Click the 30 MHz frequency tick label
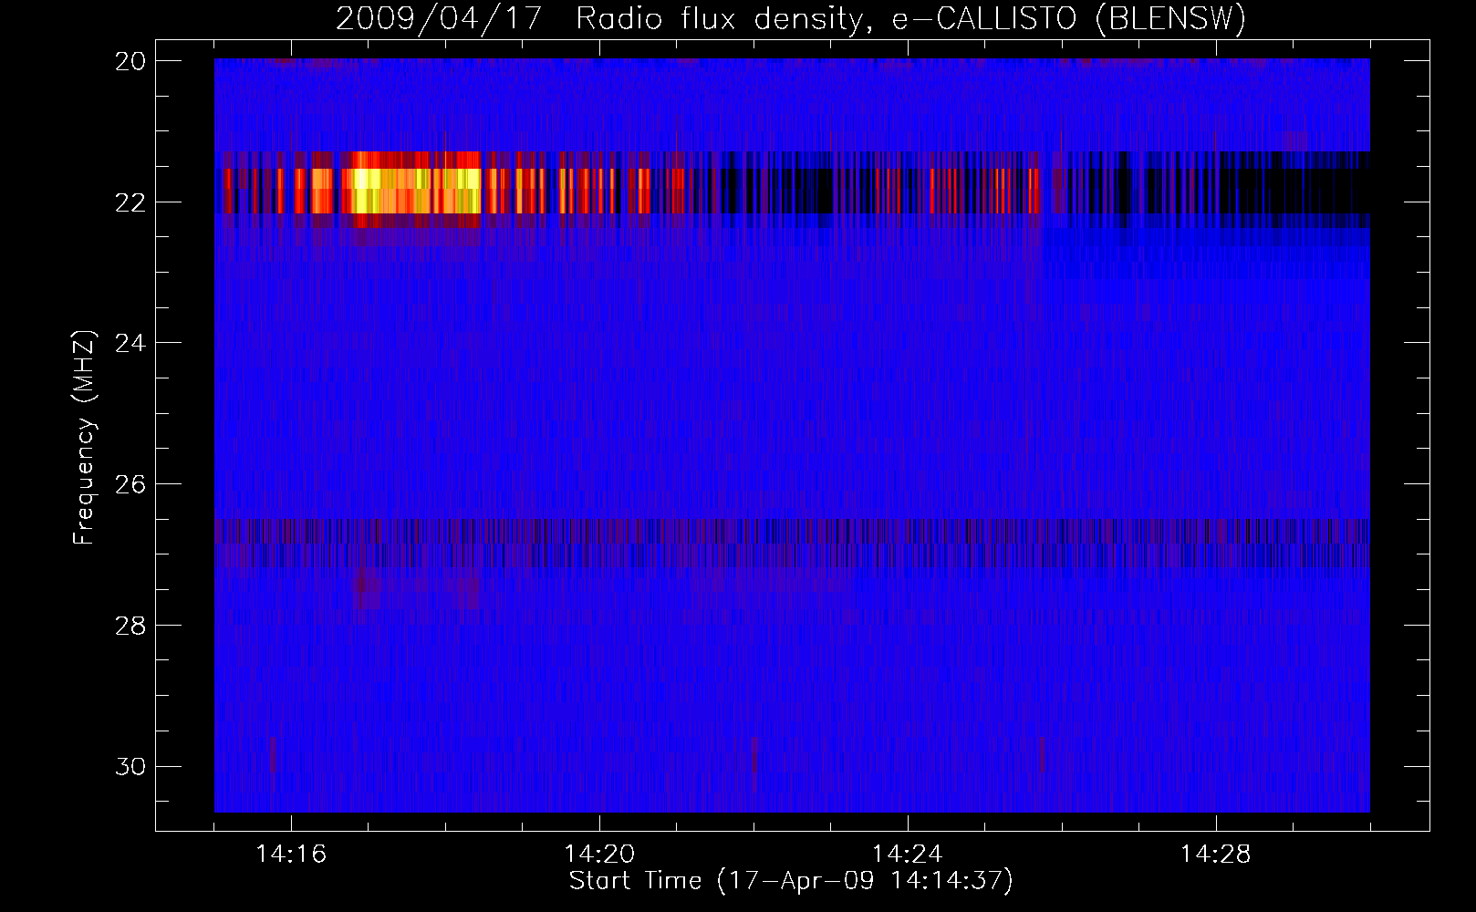The image size is (1476, 912). 130,767
